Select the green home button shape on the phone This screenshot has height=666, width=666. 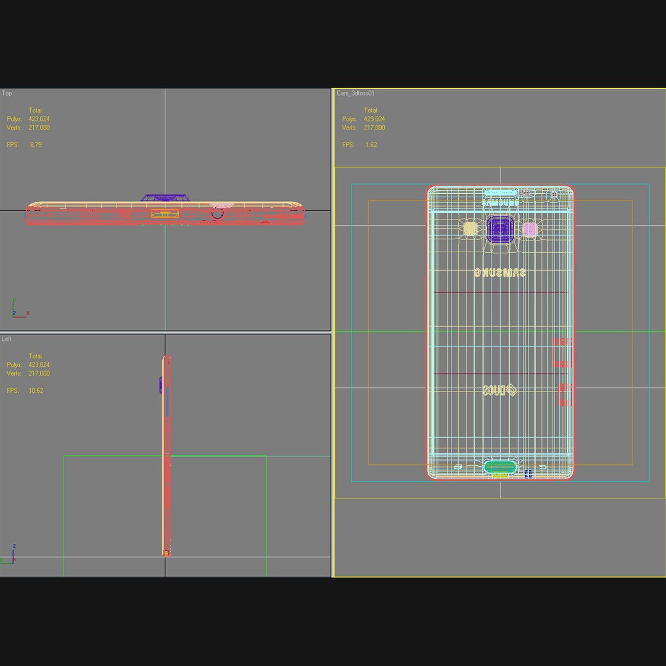(x=500, y=467)
